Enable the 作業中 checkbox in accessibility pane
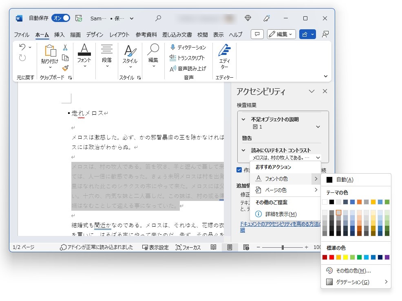This screenshot has height=301, width=402. pos(239,169)
